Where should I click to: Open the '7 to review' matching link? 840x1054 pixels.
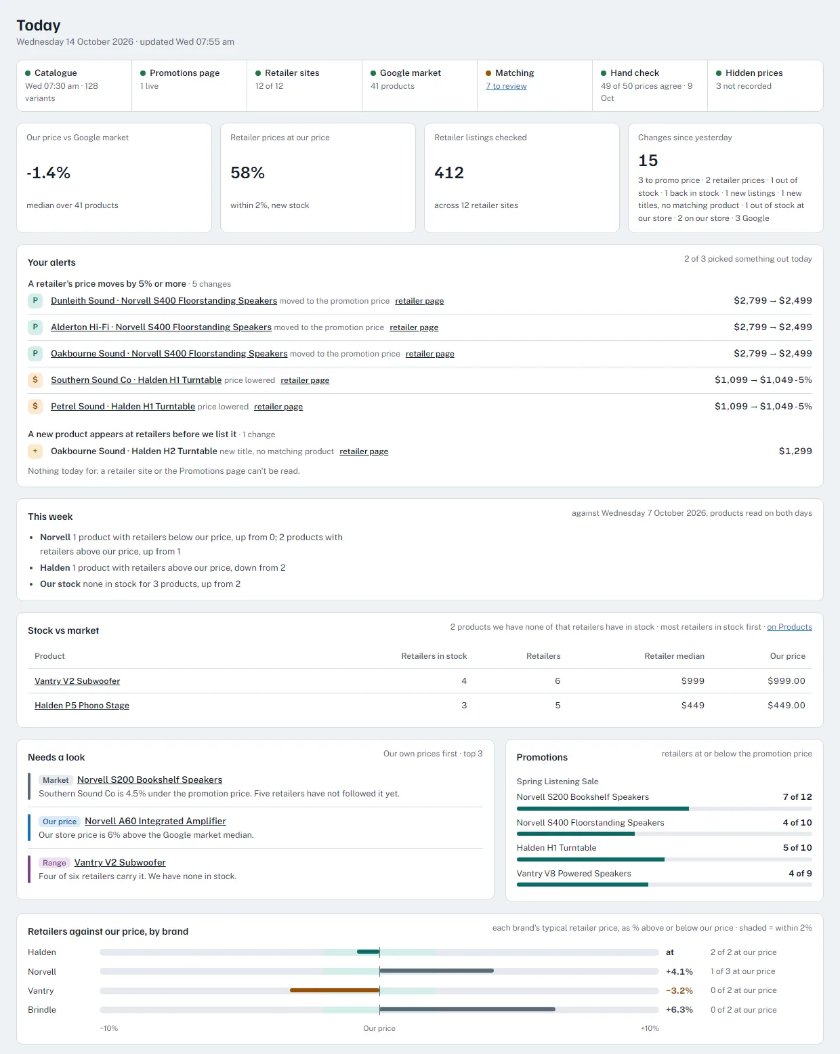[506, 86]
